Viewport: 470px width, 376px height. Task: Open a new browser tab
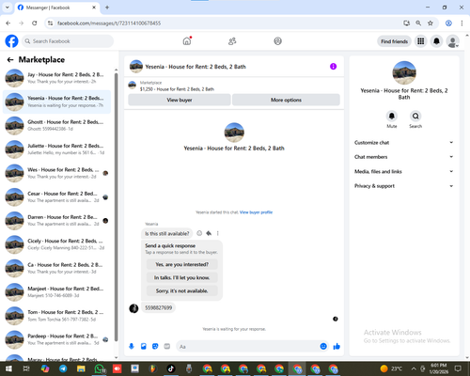click(107, 8)
